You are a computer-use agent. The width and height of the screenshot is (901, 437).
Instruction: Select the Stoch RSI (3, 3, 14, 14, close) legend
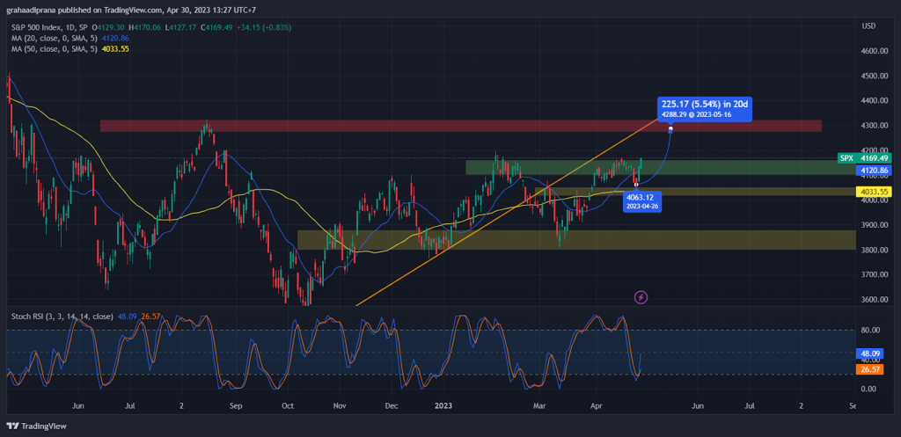(62, 316)
